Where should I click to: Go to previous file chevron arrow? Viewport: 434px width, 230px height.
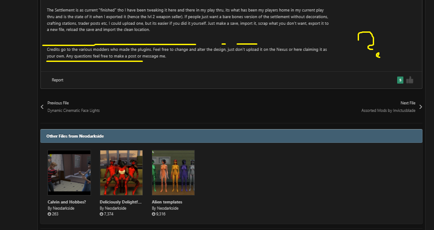(x=42, y=107)
